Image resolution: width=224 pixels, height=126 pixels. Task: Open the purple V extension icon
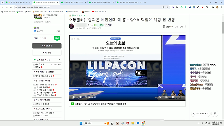tap(173, 7)
